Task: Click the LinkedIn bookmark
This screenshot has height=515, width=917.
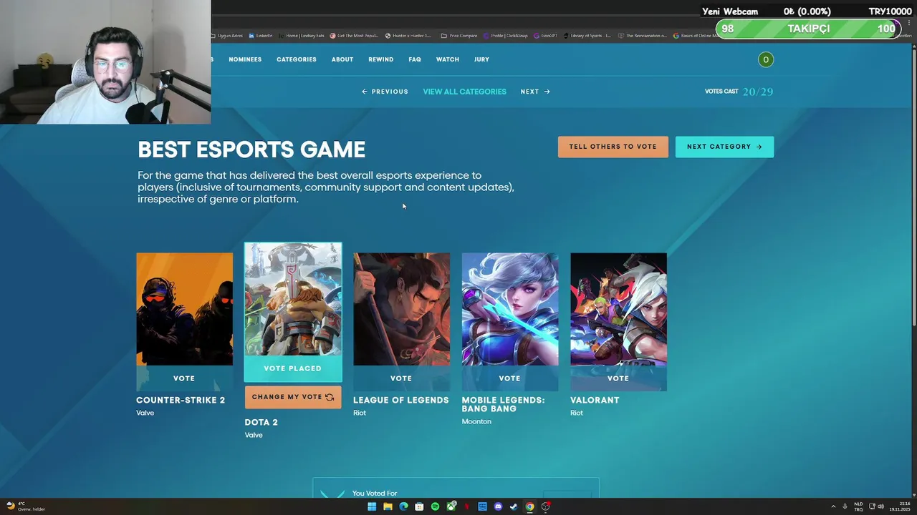Action: pos(261,36)
